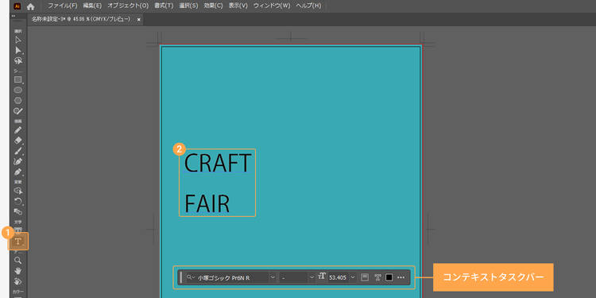Select the Hand tool
This screenshot has width=596, height=298.
pyautogui.click(x=17, y=271)
